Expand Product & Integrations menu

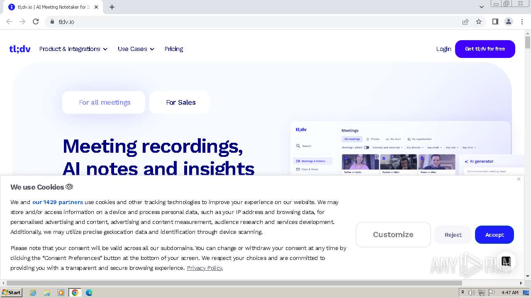point(73,49)
